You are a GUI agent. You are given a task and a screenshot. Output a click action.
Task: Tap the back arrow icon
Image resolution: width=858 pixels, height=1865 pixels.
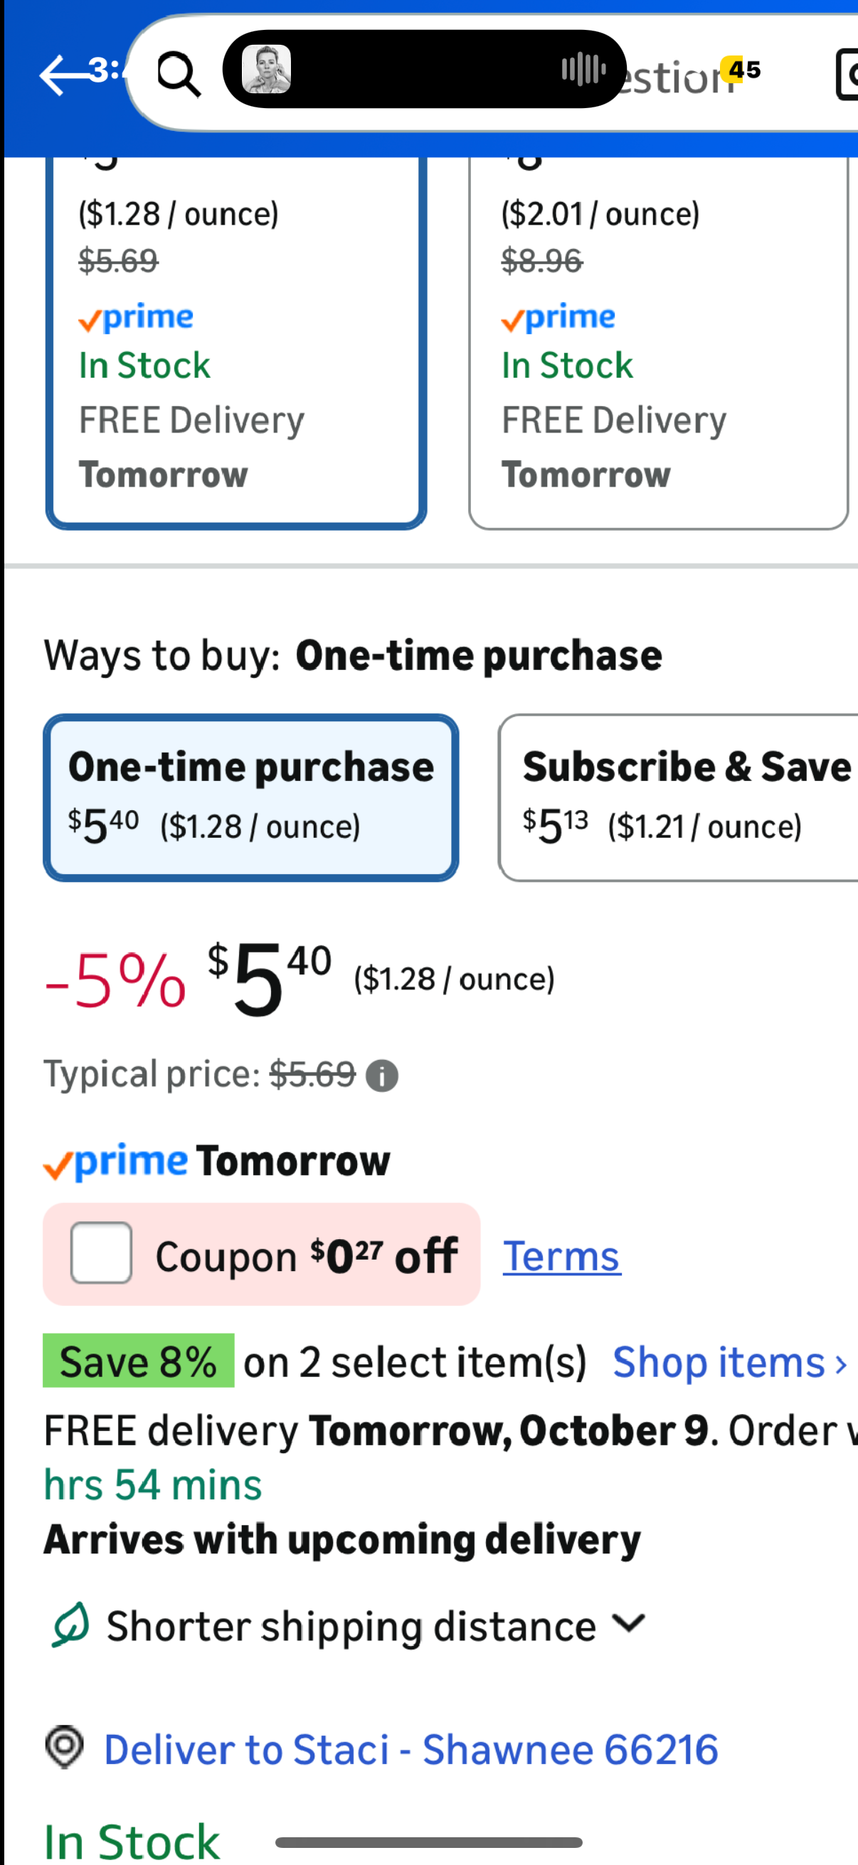point(63,75)
